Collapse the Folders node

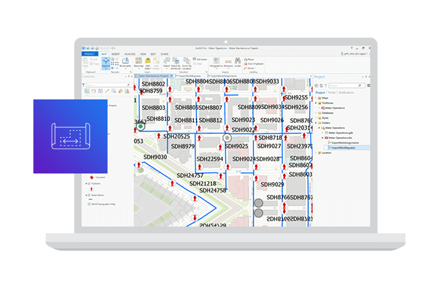click(x=316, y=123)
